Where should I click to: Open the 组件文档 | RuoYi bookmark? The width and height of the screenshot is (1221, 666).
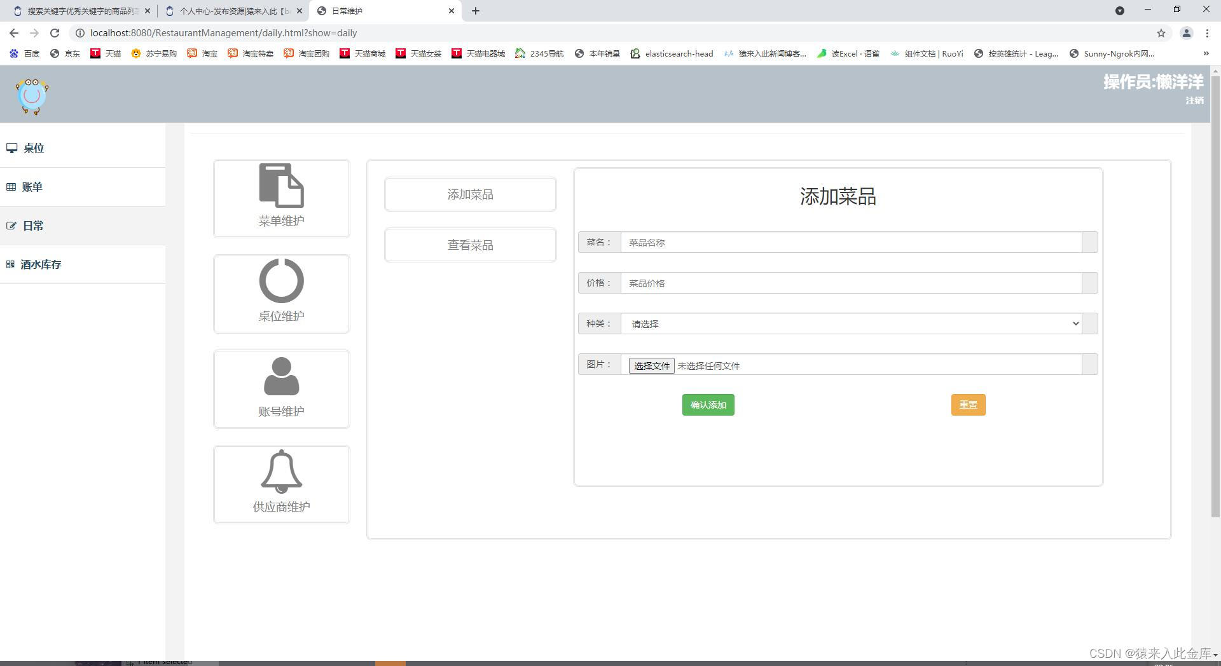927,53
